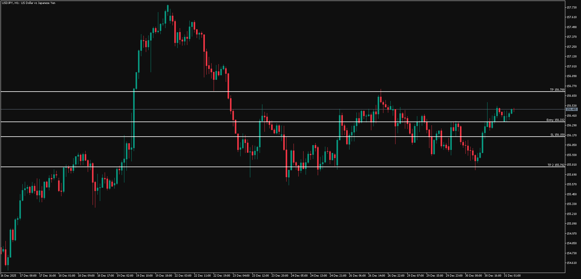Click the USDJPY, H1 chart title
Screen dimensions: 581x279
(28, 3)
